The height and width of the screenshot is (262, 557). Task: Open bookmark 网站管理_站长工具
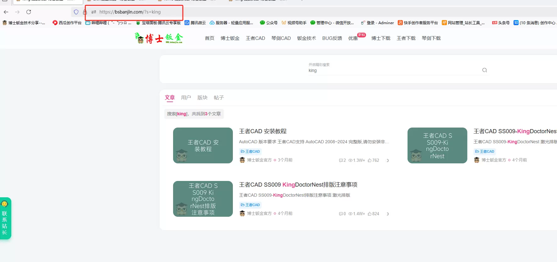(463, 23)
